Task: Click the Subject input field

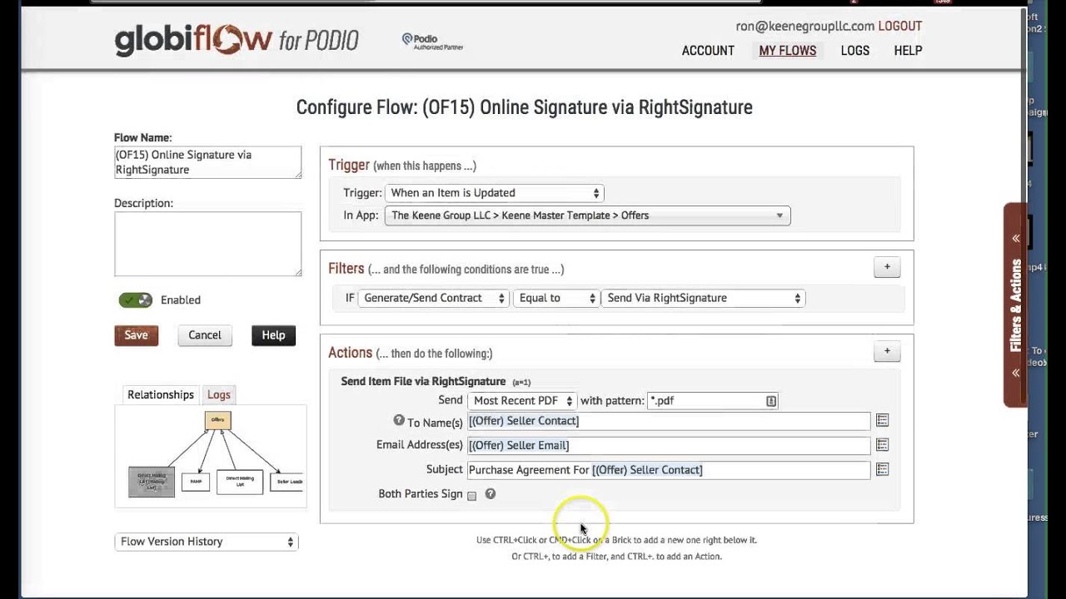Action: pyautogui.click(x=669, y=470)
